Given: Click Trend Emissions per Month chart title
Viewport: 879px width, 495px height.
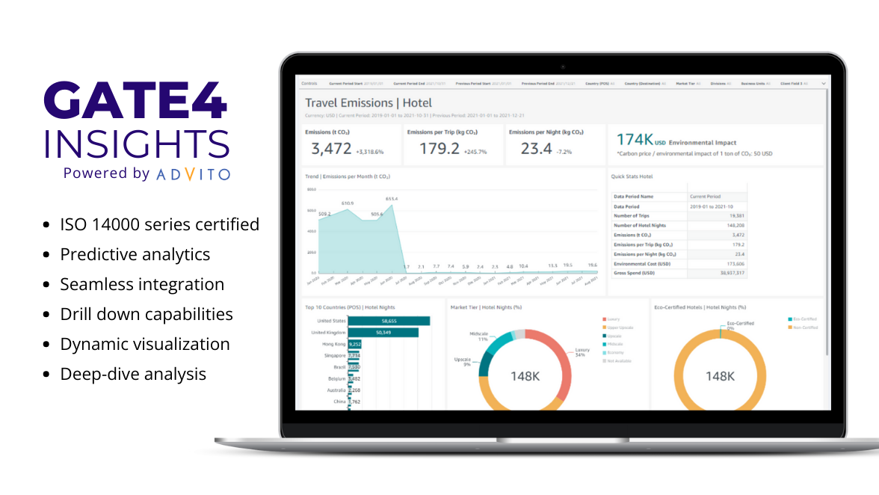Looking at the screenshot, I should (x=348, y=176).
